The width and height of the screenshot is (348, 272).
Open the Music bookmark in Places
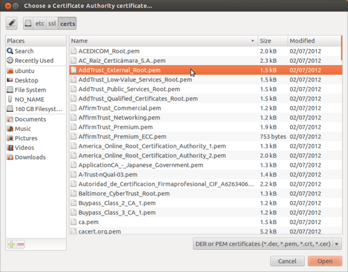(x=23, y=129)
